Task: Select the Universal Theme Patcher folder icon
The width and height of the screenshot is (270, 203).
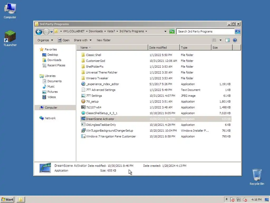Action: (83, 72)
